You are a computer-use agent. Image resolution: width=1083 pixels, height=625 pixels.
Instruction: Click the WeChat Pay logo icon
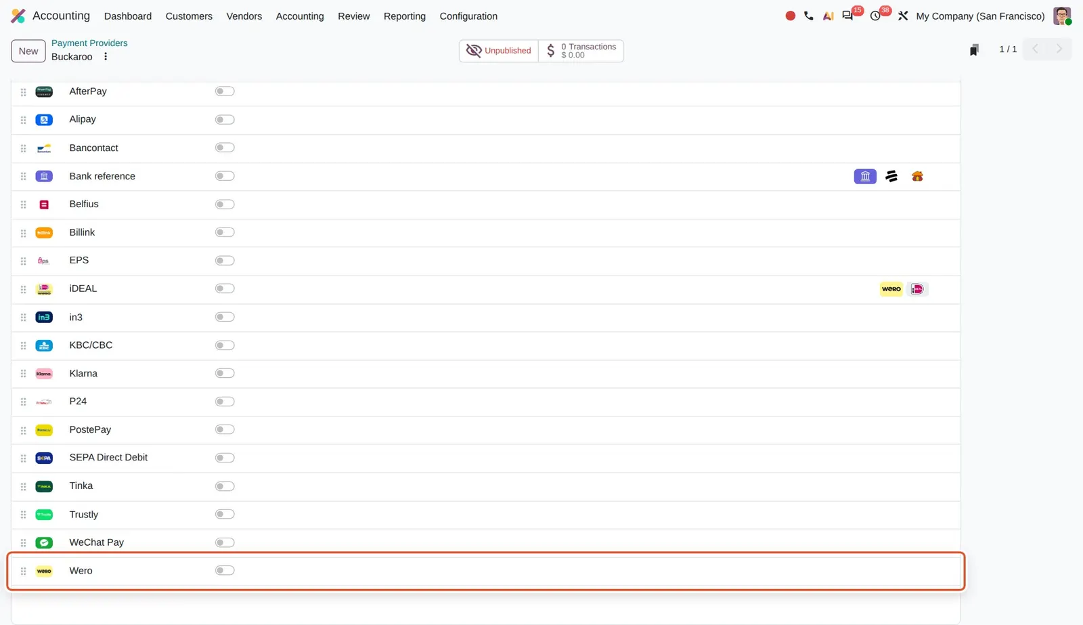[x=44, y=543]
